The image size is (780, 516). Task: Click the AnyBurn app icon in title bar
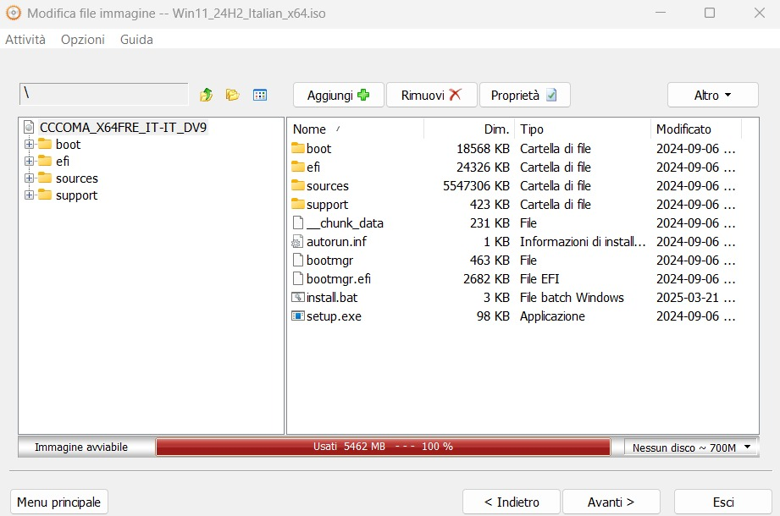tap(13, 13)
